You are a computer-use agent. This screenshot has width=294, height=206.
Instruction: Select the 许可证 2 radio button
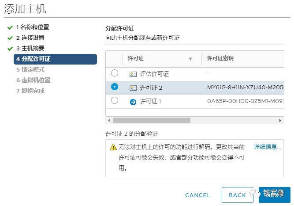coord(114,87)
